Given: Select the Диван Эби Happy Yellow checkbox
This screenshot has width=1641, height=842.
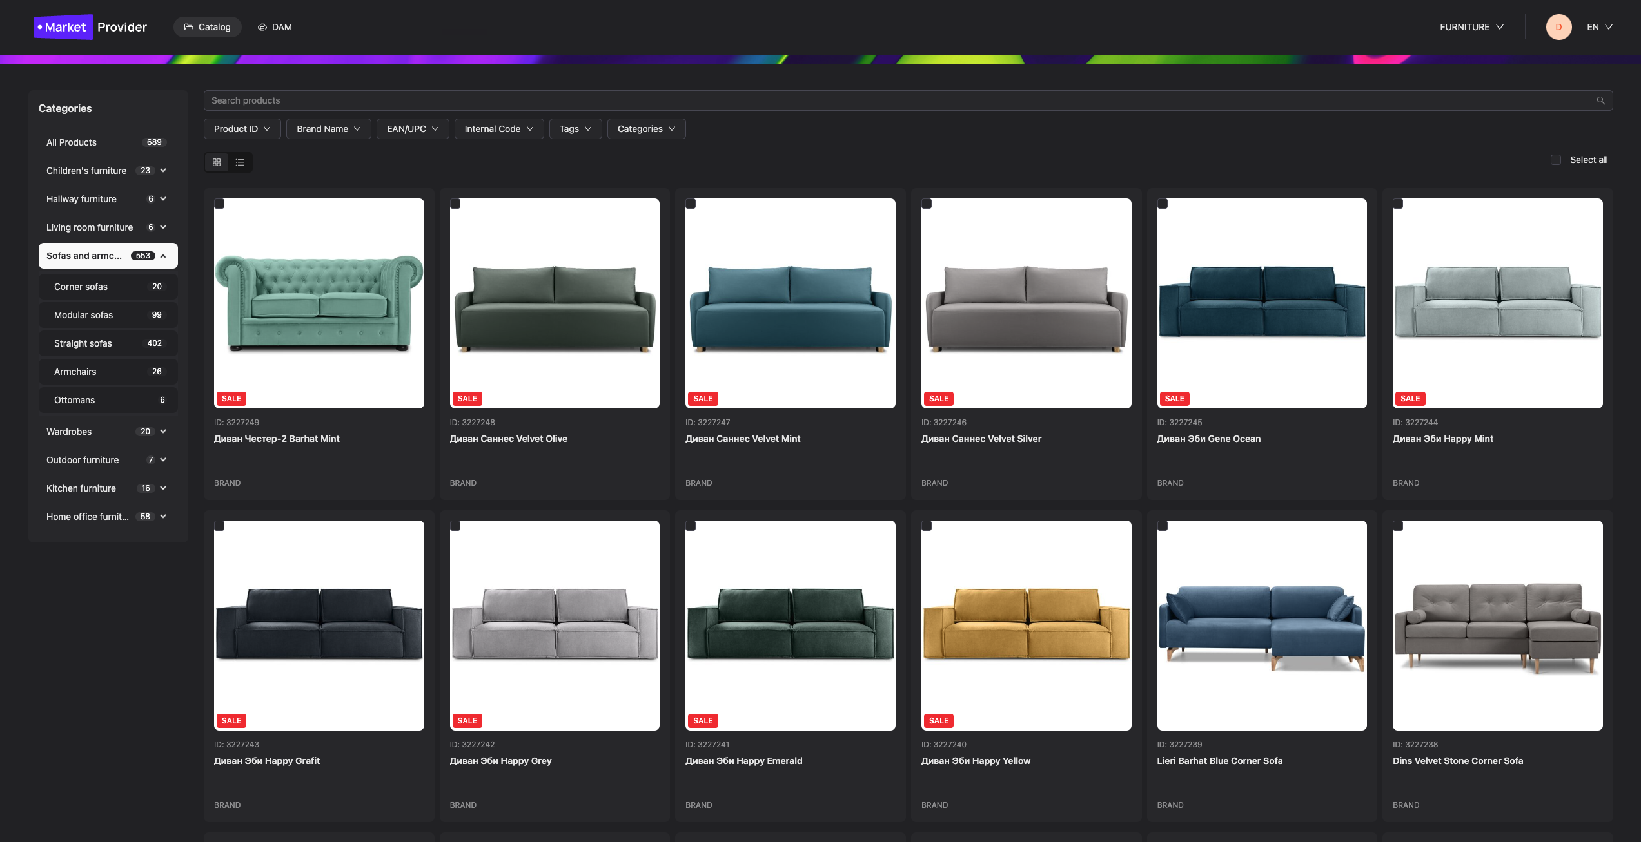Looking at the screenshot, I should click(927, 526).
